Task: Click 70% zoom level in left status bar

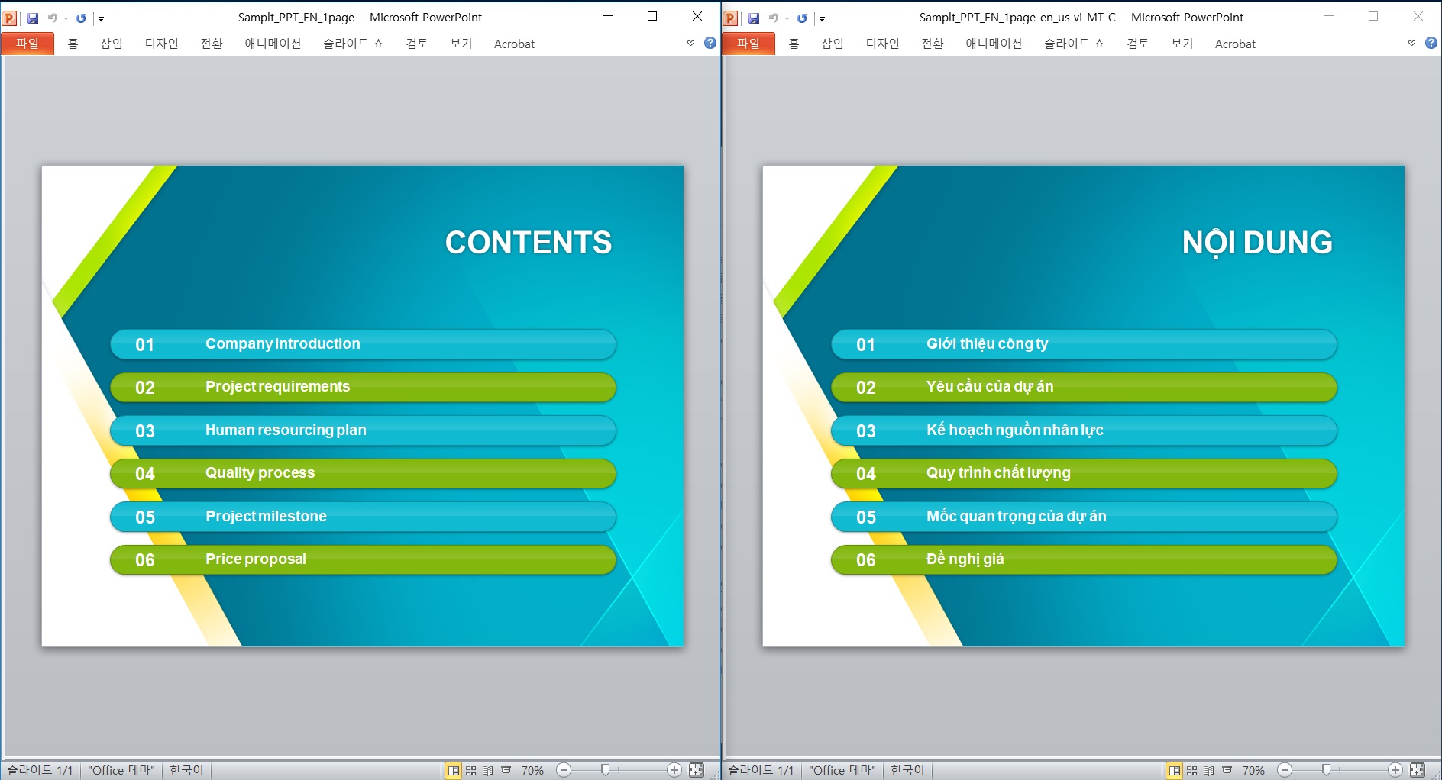Action: tap(532, 770)
